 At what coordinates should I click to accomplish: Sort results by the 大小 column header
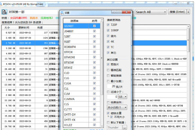7,28
